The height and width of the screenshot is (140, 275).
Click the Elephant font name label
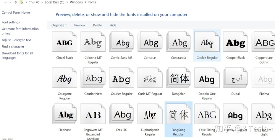click(x=65, y=130)
